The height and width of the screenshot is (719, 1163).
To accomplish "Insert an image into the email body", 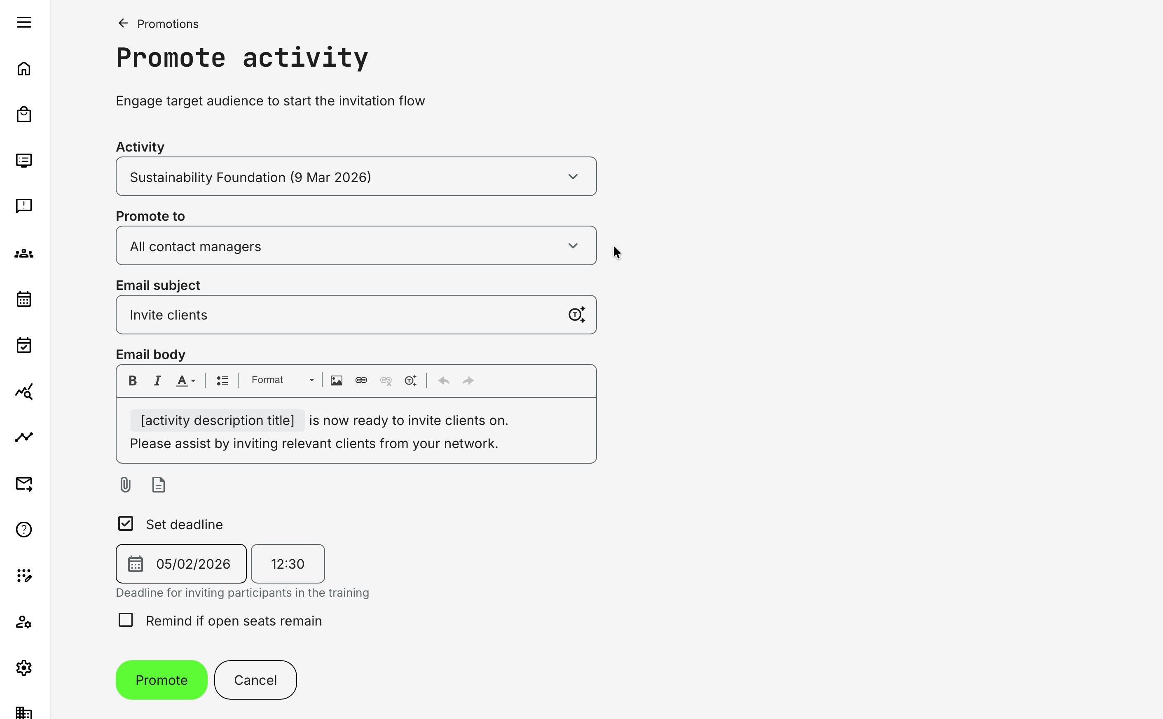I will point(336,380).
